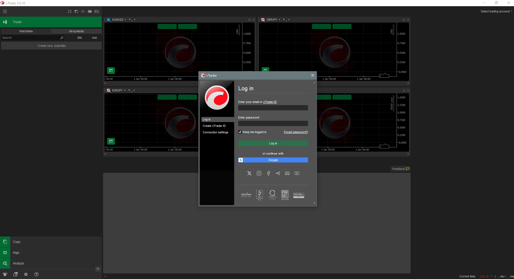Open the Facebook social icon
The image size is (514, 279).
tap(268, 173)
